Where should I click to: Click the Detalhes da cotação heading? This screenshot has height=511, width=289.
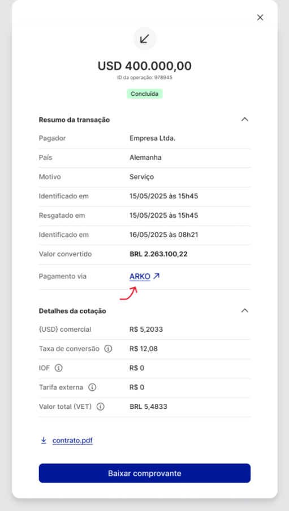click(72, 311)
